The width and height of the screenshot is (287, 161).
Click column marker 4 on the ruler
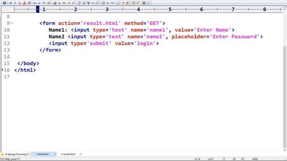(x=139, y=9)
